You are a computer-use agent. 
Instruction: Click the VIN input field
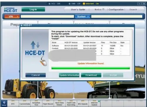coord(47,17)
